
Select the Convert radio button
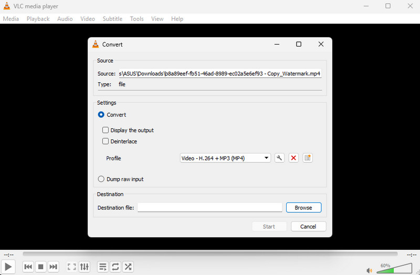pyautogui.click(x=101, y=115)
